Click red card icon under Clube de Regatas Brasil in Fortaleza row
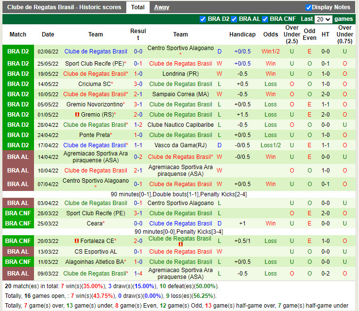The image size is (359, 311). tap(180, 244)
